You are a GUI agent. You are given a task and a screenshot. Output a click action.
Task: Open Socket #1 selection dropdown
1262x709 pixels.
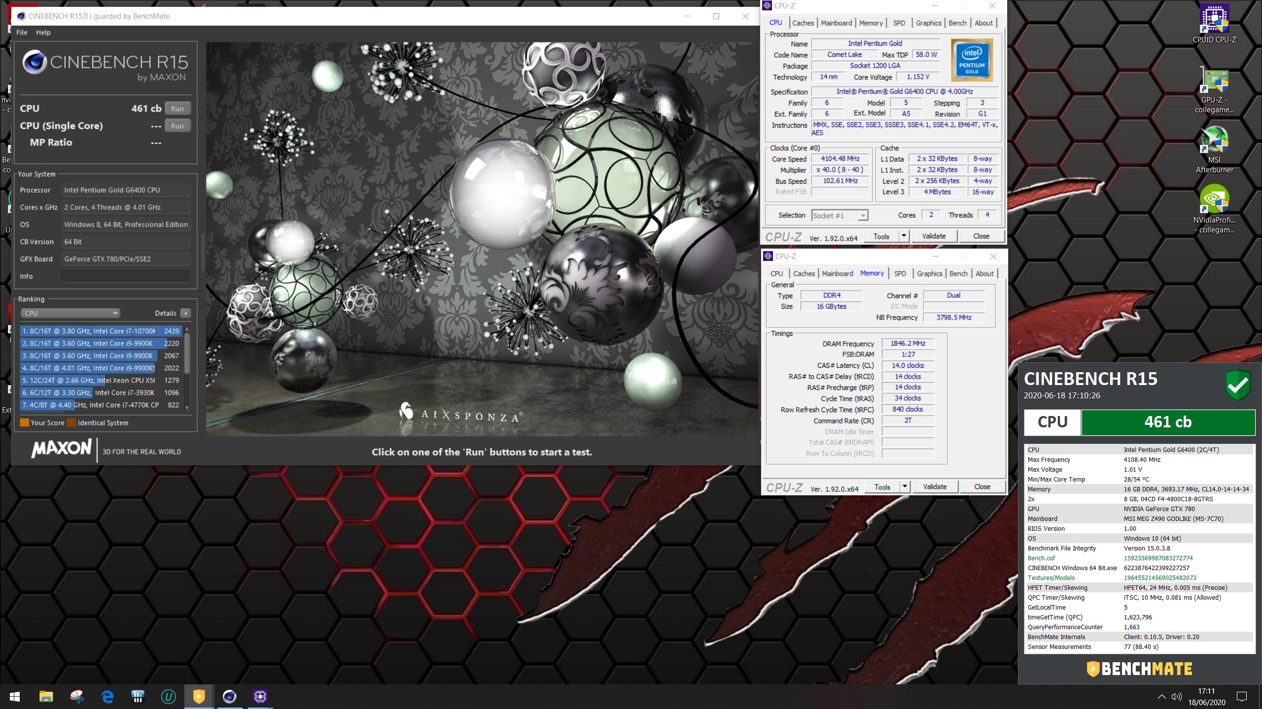840,216
